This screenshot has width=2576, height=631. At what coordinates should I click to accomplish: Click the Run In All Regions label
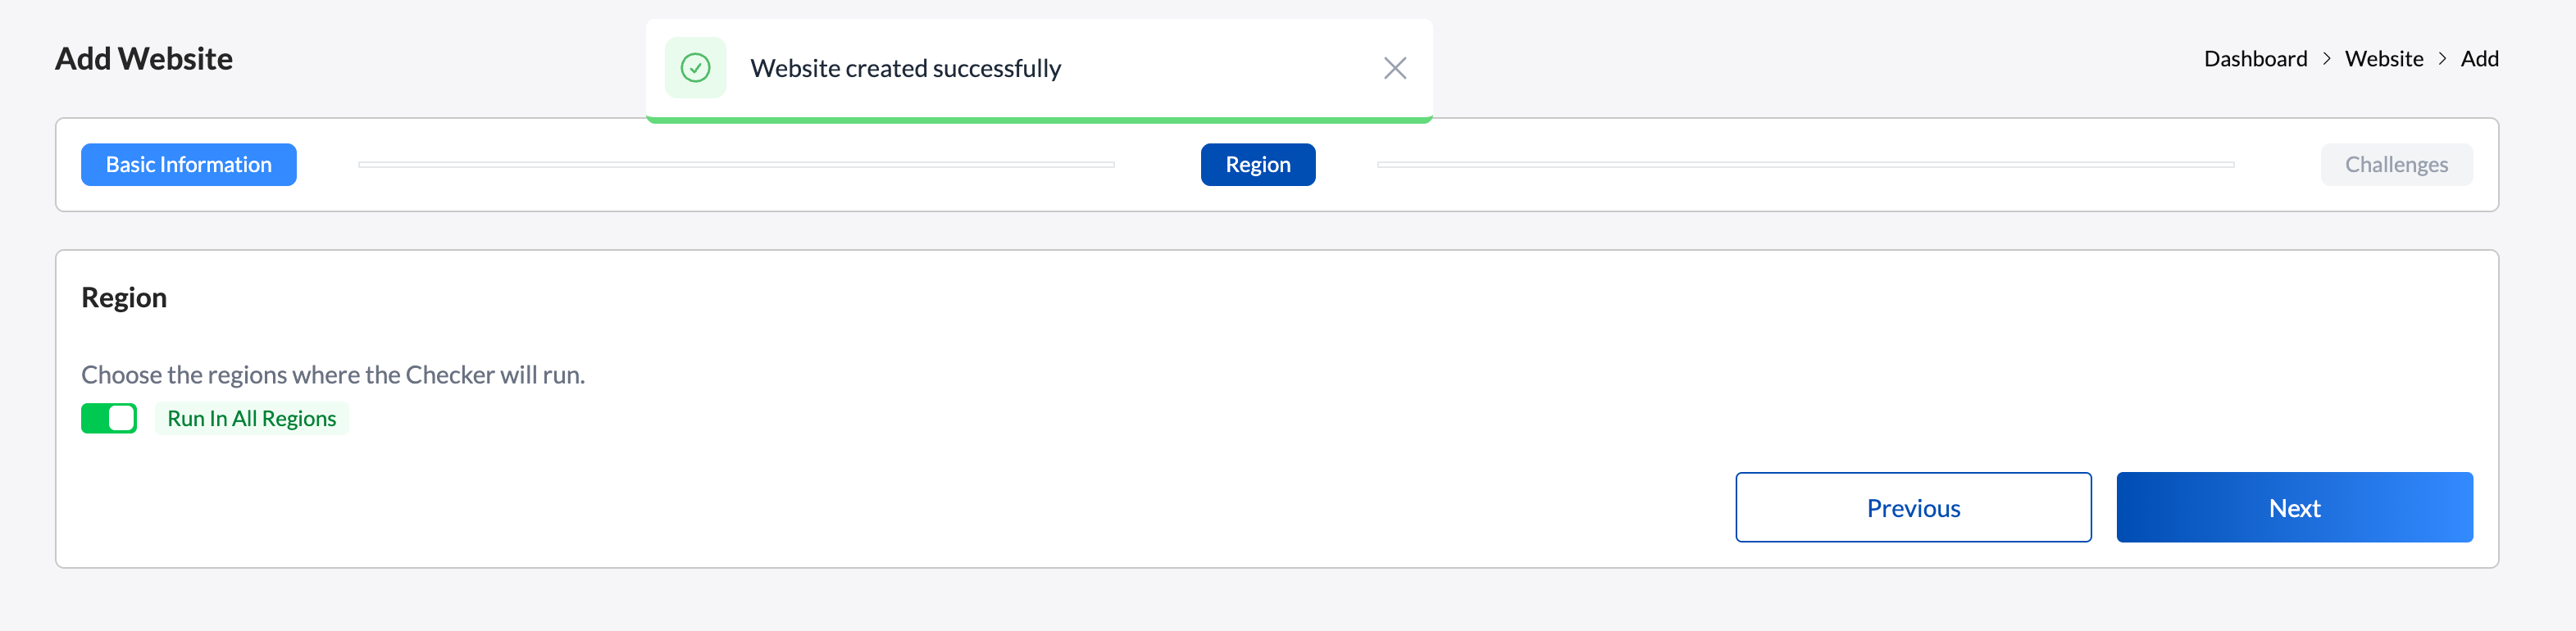tap(251, 418)
